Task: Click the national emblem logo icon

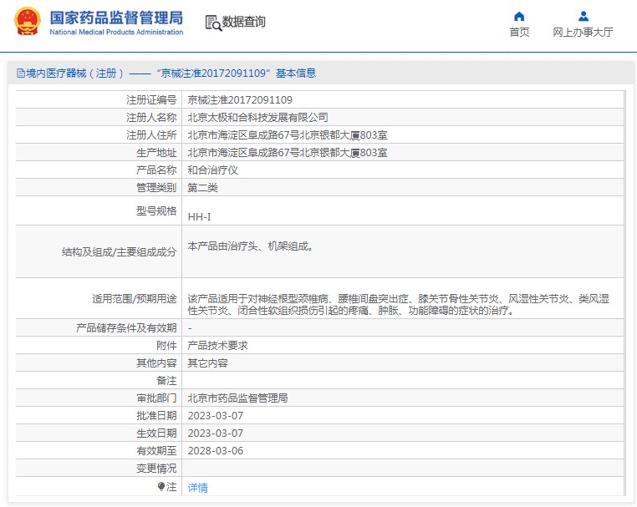Action: pos(28,22)
